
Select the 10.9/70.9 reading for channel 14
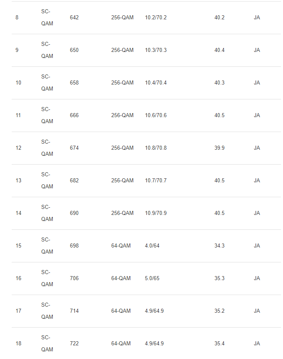click(156, 213)
